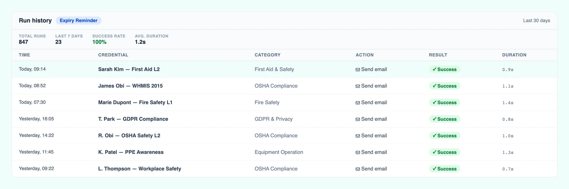The height and width of the screenshot is (189, 569).
Task: Click the 0.8s duration value
Action: [508, 119]
